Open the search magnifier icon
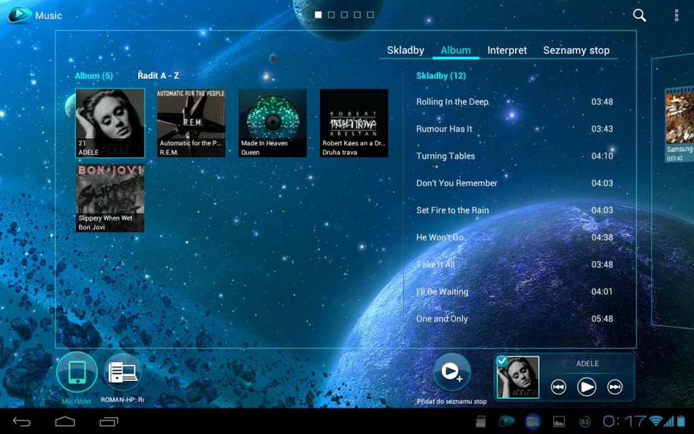The width and height of the screenshot is (694, 434). coord(639,16)
